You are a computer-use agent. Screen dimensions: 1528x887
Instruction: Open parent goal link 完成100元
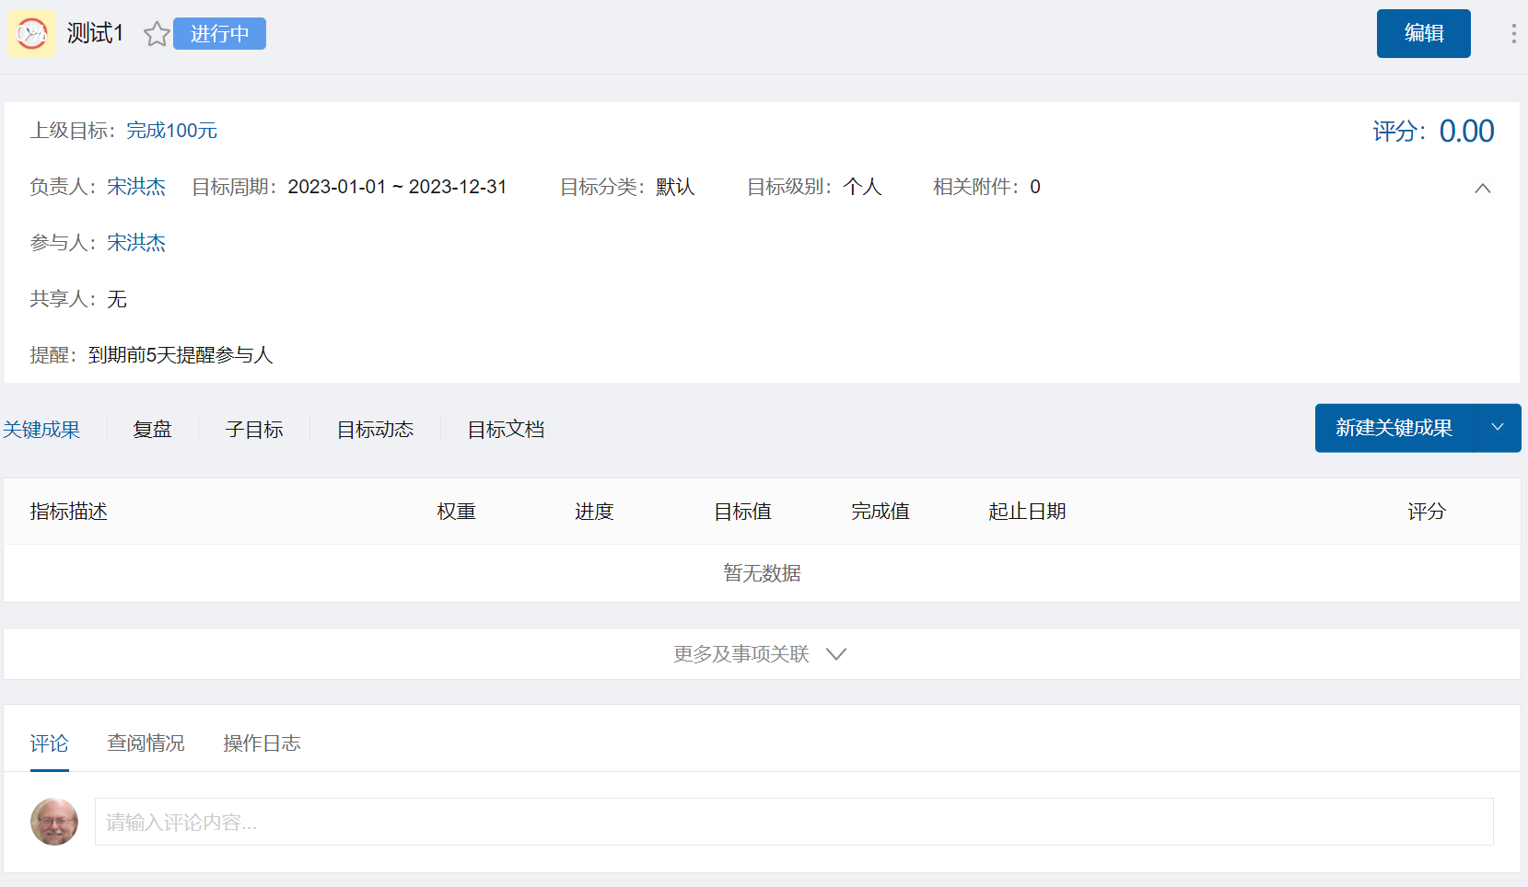pyautogui.click(x=171, y=131)
